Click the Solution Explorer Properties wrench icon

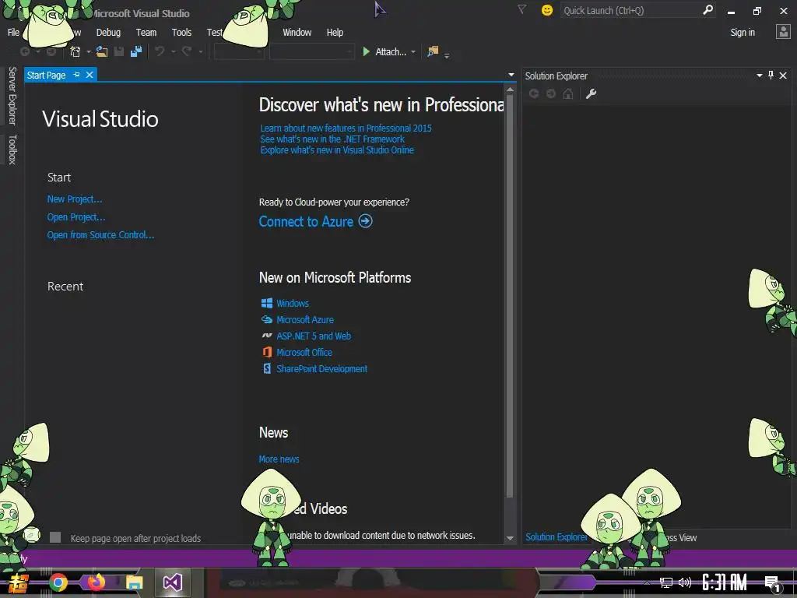(x=591, y=93)
